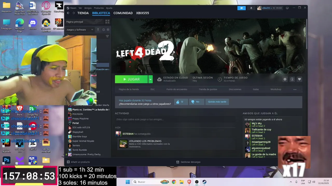Open Guías link
This screenshot has height=186, width=332.
[x=256, y=89]
